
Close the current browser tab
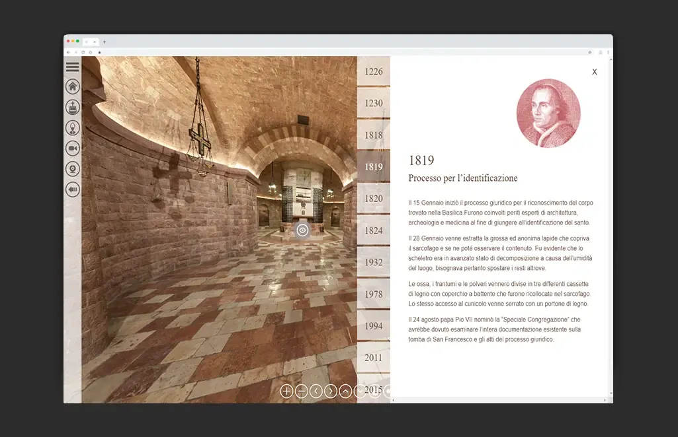coord(95,42)
